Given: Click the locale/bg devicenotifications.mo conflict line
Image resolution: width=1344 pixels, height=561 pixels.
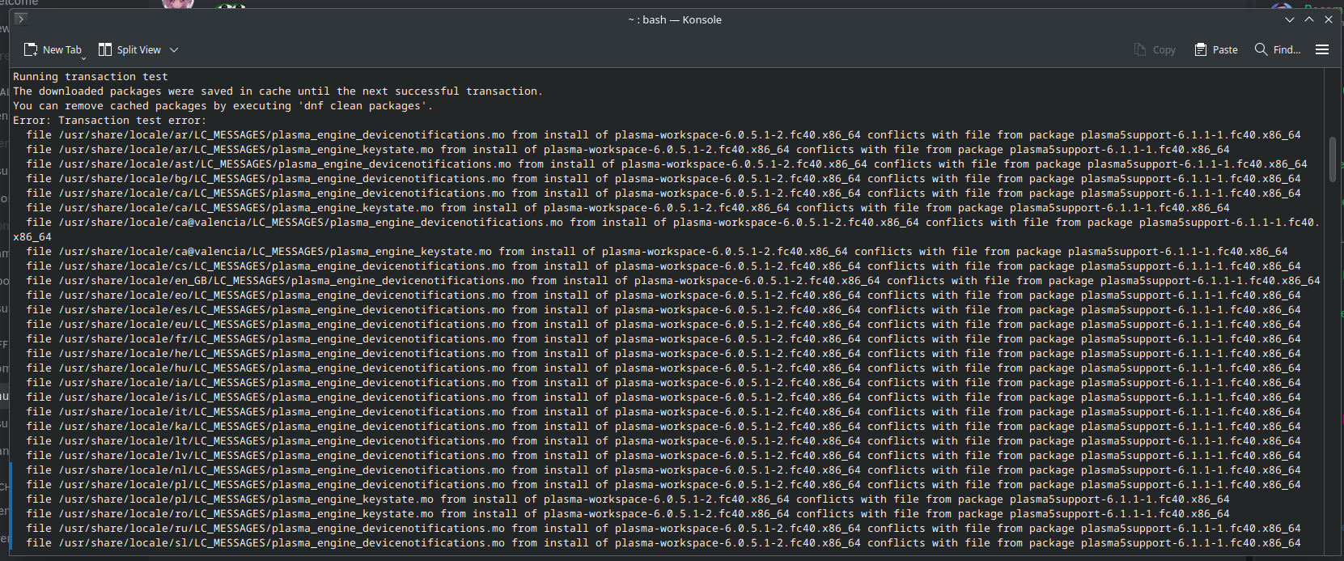Looking at the screenshot, I should (x=664, y=179).
